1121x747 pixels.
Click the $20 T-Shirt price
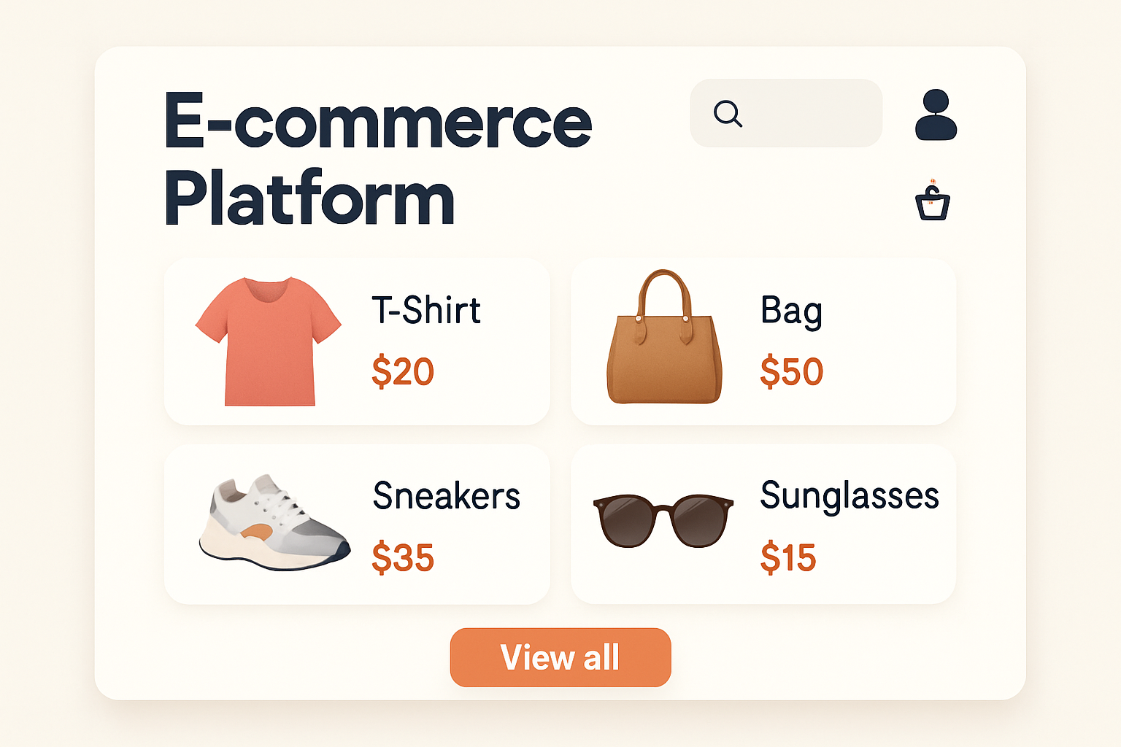click(403, 371)
